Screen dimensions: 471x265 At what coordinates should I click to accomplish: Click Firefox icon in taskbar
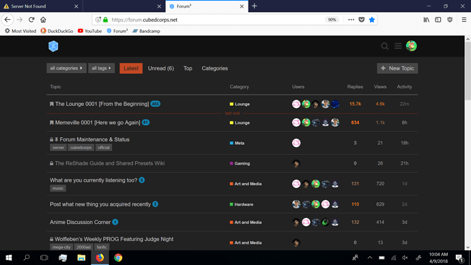pos(100,257)
